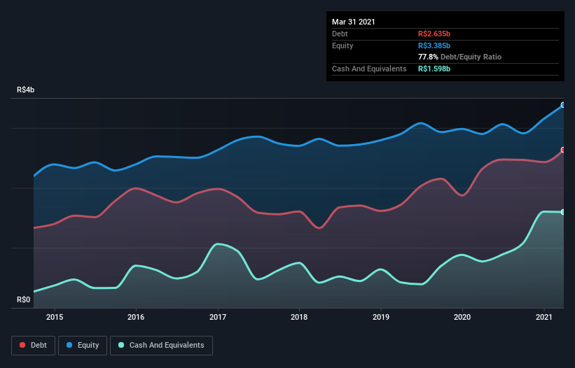Click the R$3.385b equity value
The height and width of the screenshot is (368, 575).
[434, 45]
